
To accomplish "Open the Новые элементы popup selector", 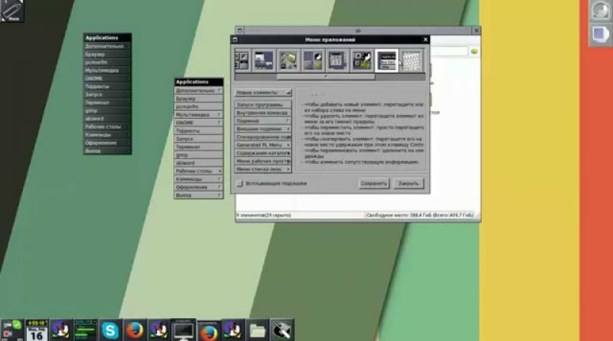I will pyautogui.click(x=263, y=93).
